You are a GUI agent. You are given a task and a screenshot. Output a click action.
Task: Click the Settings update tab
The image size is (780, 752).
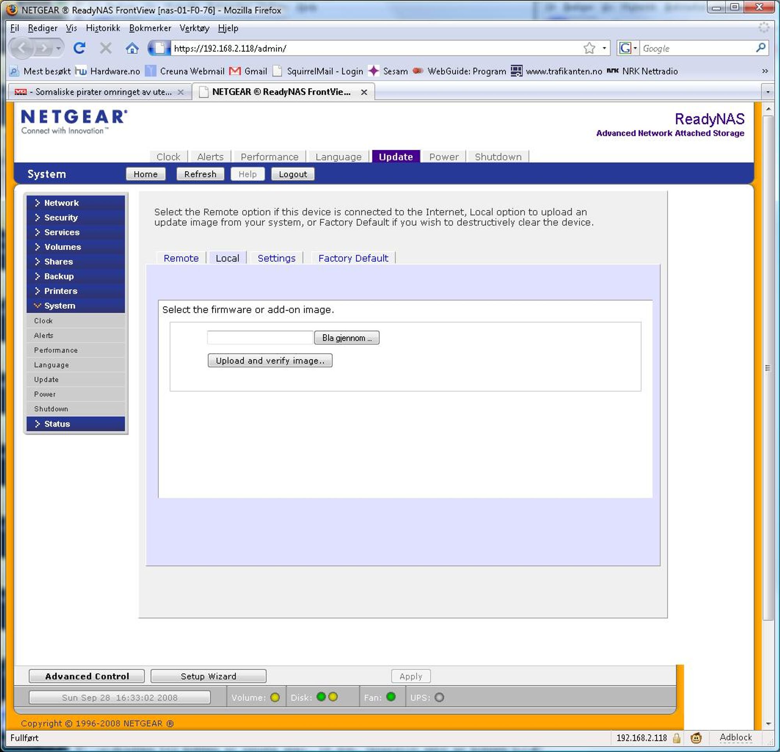click(x=277, y=258)
